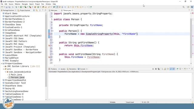Open Package Explorer view menu

tap(40, 10)
